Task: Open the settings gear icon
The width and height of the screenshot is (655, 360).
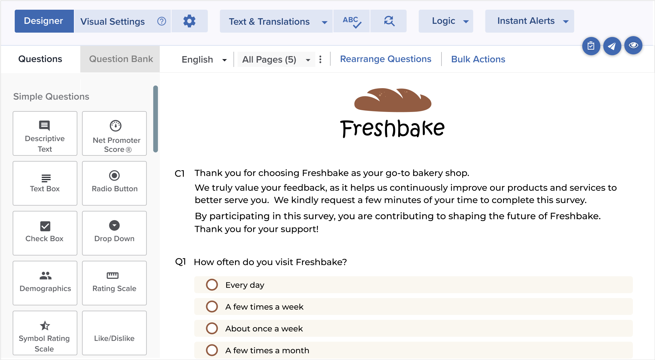Action: point(189,21)
